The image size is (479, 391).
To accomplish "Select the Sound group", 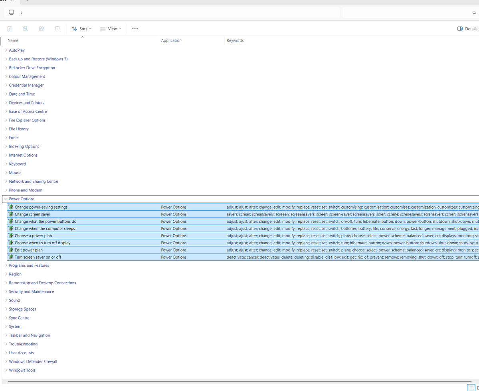I will click(x=14, y=301).
